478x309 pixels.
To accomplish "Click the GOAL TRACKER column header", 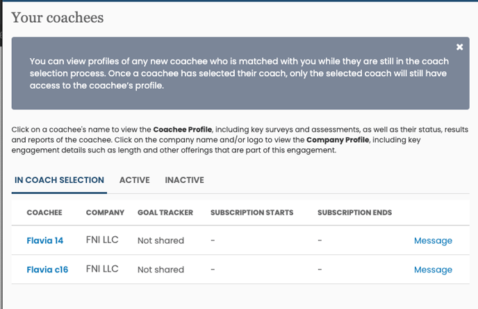I will tap(165, 213).
